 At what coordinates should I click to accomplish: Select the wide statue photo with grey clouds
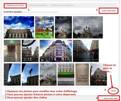(x=88, y=27)
